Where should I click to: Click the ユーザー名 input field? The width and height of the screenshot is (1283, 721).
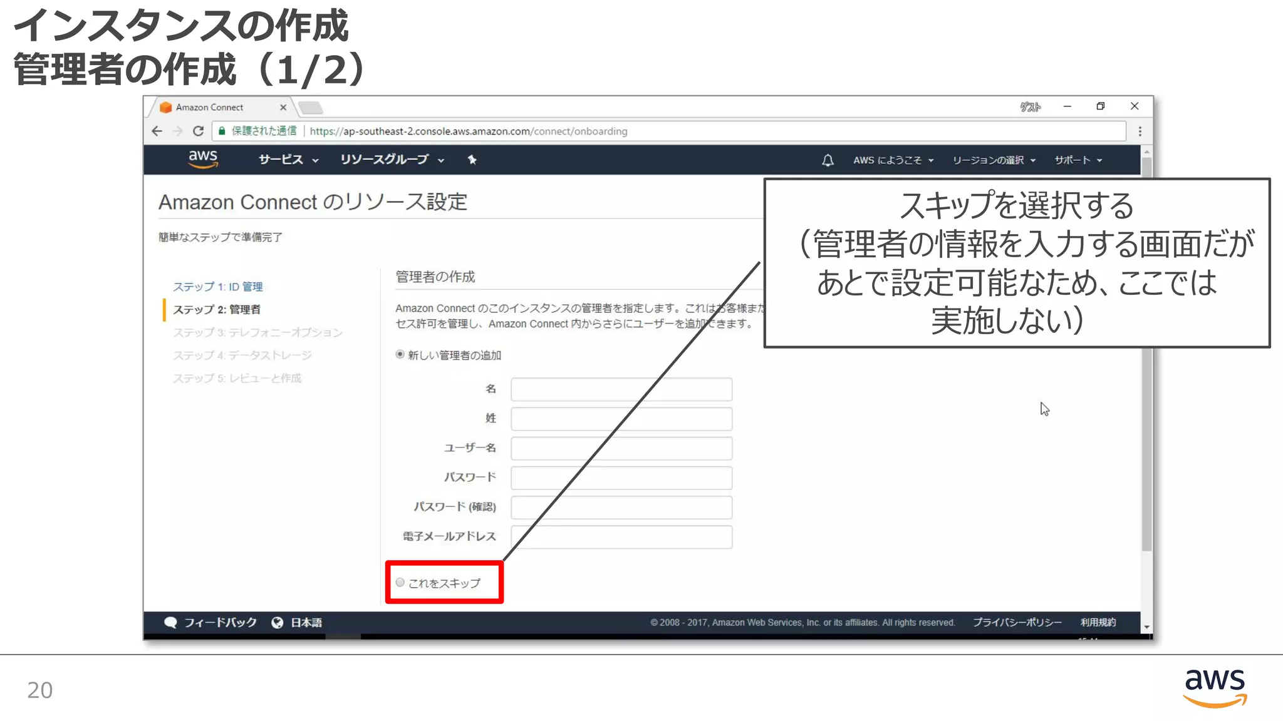point(621,448)
